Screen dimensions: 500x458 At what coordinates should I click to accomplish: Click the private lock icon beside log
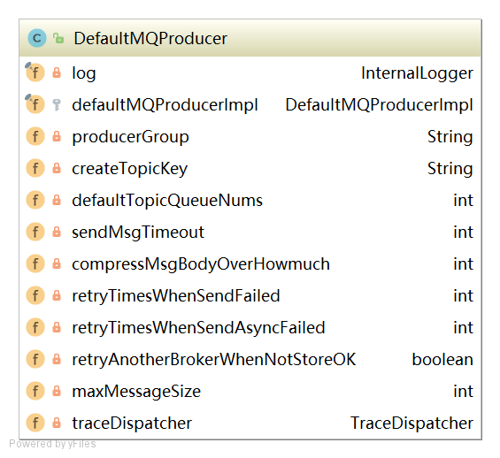(x=57, y=73)
